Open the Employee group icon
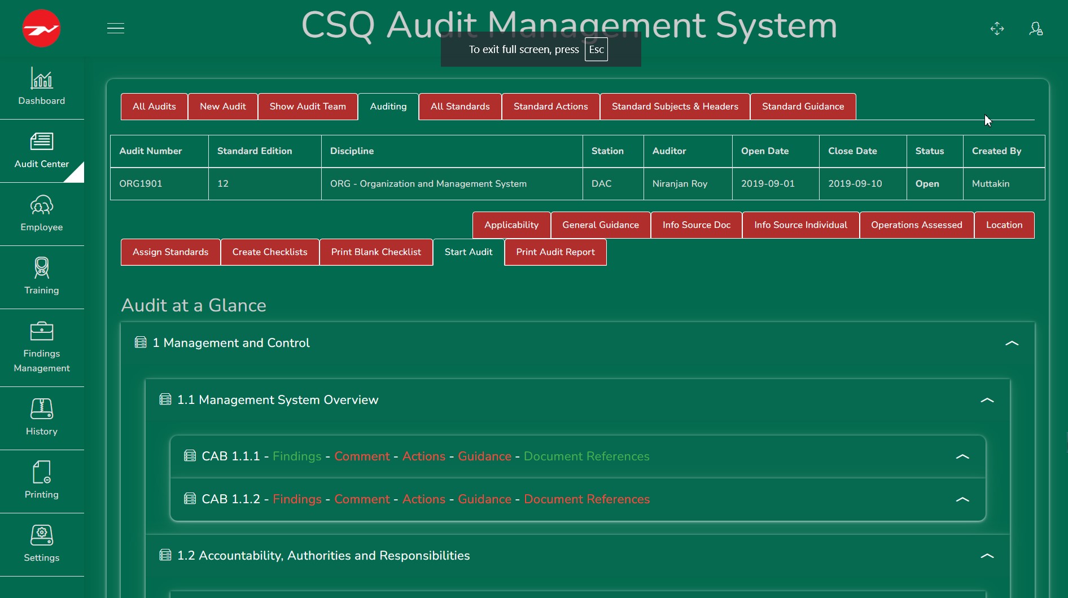 (42, 205)
